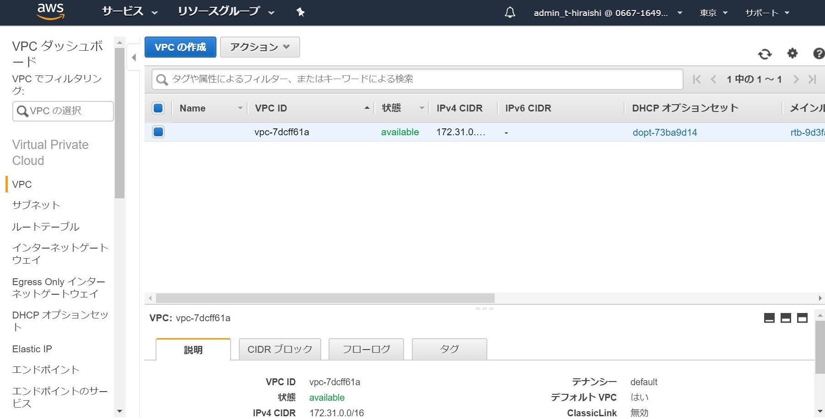Click the pin shortcut icon in header
Screen dimensions: 825x419
[301, 12]
